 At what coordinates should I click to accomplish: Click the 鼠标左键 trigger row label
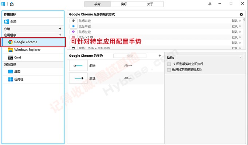[x=84, y=32]
